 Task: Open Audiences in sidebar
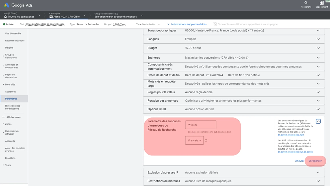click(x=10, y=92)
